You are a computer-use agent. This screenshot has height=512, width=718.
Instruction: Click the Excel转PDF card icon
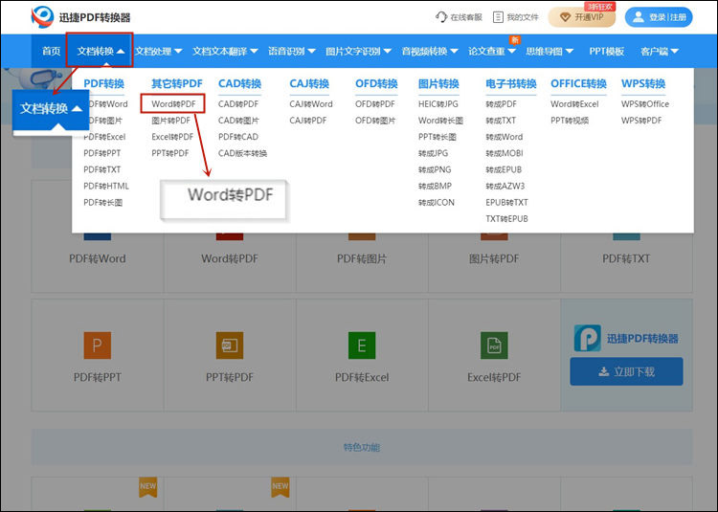(x=494, y=345)
